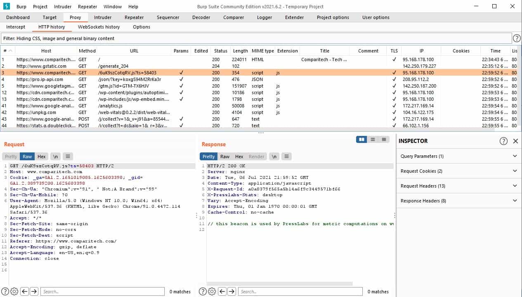The height and width of the screenshot is (297, 522).
Task: Focus the Request pane search field
Action: [x=102, y=292]
